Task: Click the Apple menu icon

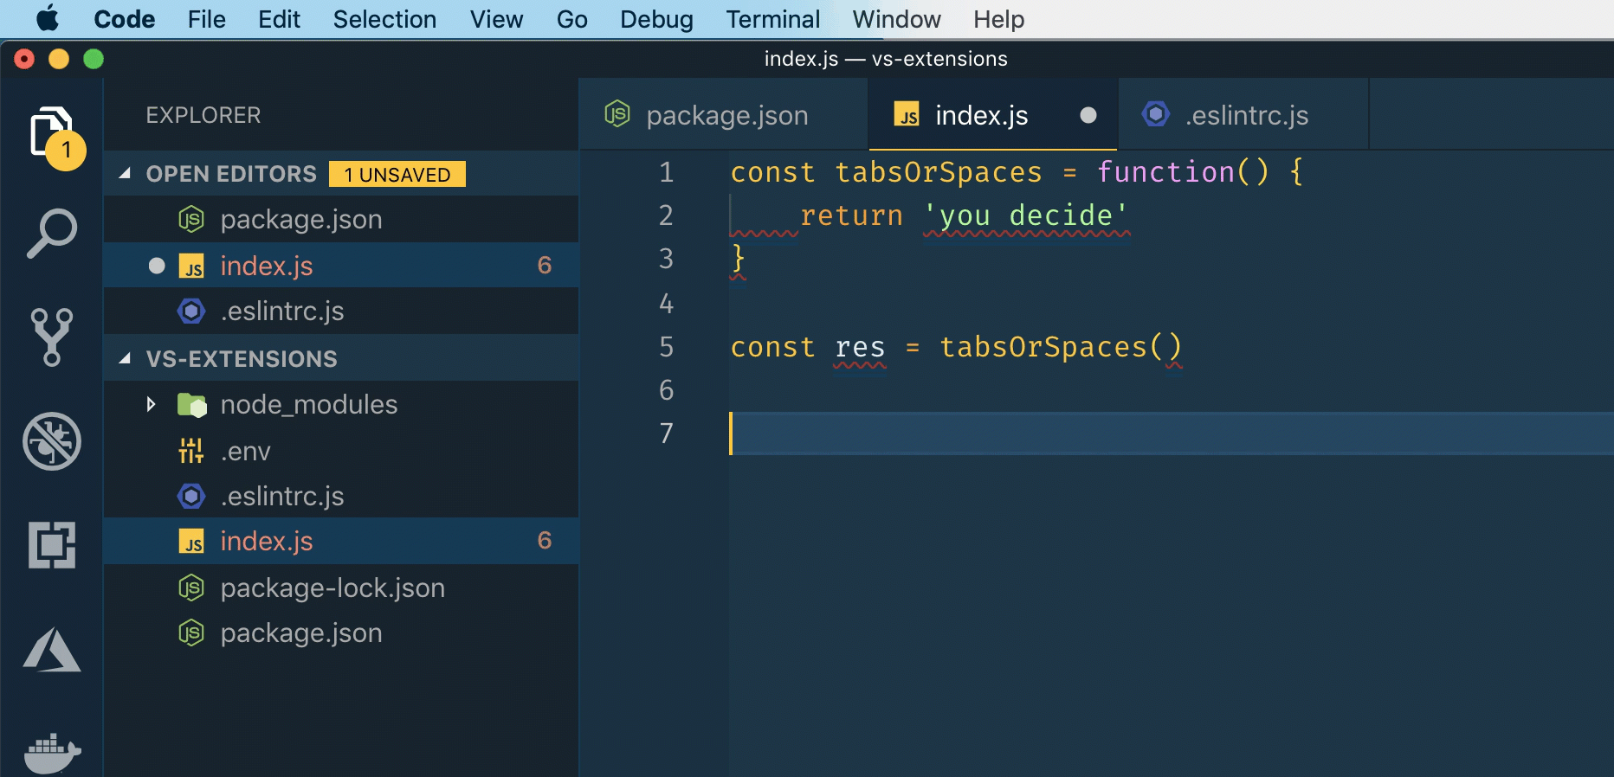Action: pyautogui.click(x=48, y=19)
